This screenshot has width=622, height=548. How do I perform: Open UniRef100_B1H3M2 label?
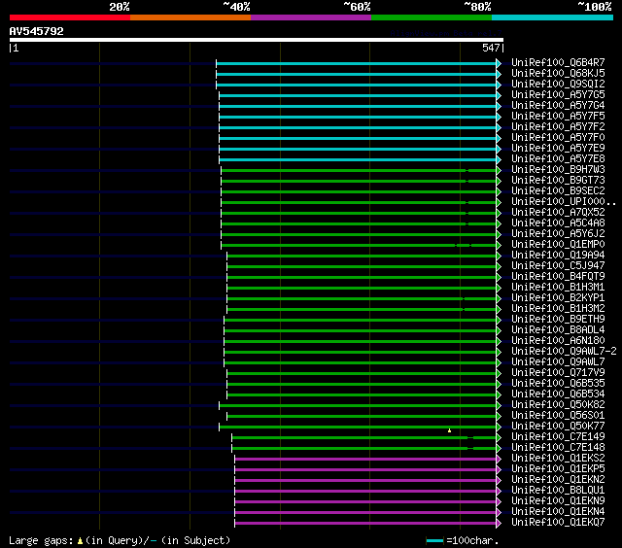pyautogui.click(x=558, y=309)
